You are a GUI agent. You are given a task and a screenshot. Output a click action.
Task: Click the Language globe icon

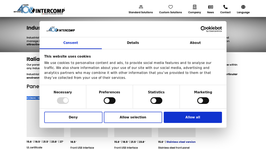(243, 7)
